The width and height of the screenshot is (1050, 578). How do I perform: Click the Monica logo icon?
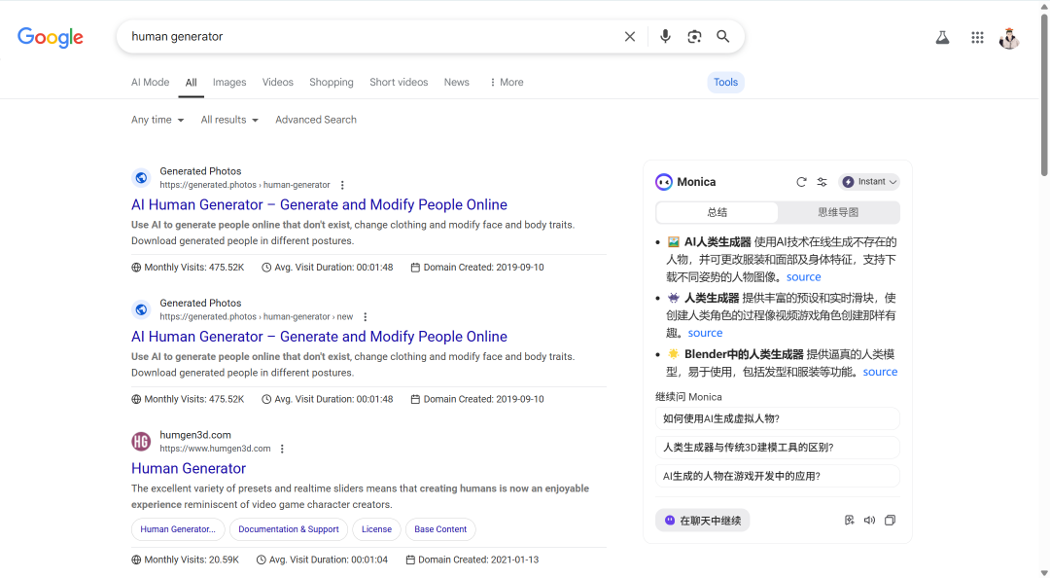click(664, 182)
